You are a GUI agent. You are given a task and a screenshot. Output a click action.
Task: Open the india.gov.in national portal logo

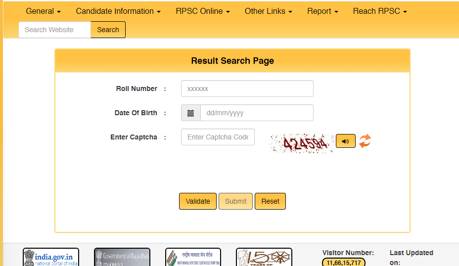[51, 257]
